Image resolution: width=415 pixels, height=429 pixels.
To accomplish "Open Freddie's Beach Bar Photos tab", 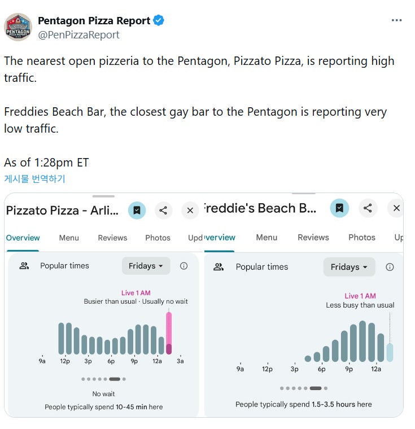I will pyautogui.click(x=362, y=237).
